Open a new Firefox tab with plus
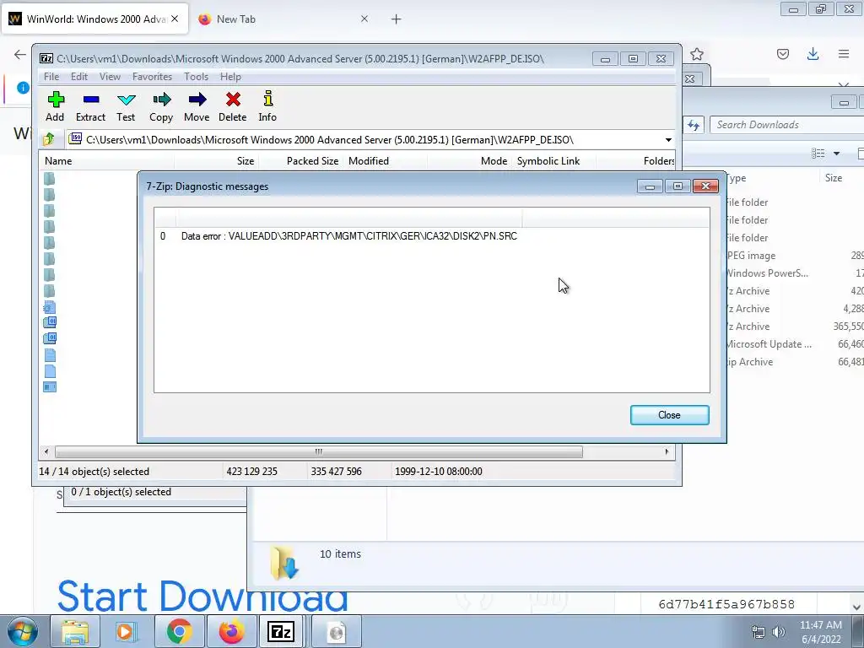The width and height of the screenshot is (864, 648). [x=397, y=19]
